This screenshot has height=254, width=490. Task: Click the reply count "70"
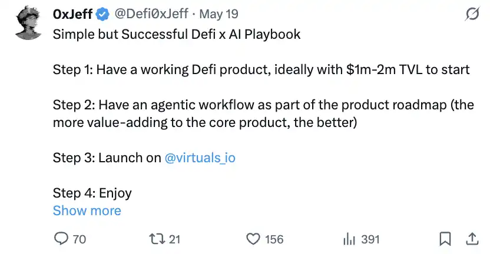(x=79, y=239)
